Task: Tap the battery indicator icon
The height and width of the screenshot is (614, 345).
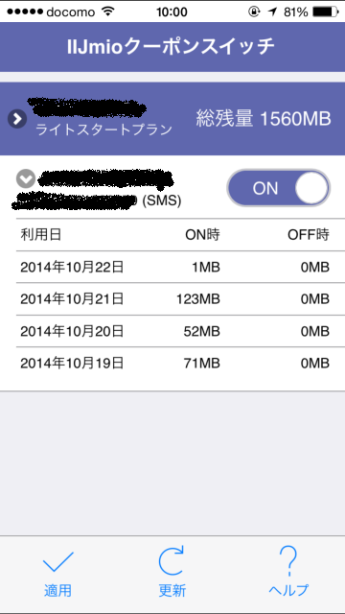Action: point(326,12)
